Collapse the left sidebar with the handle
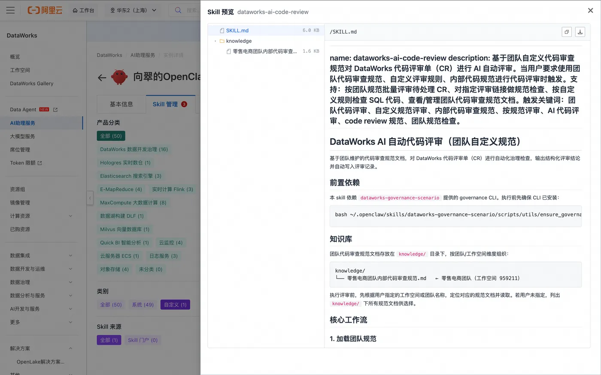Viewport: 601px width, 375px height. [x=90, y=198]
